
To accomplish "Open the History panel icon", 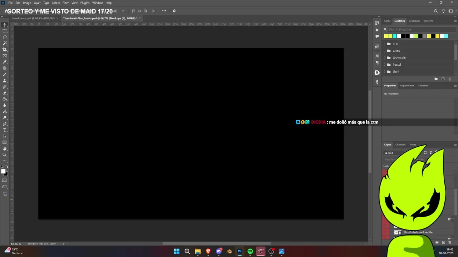I will pos(377,23).
